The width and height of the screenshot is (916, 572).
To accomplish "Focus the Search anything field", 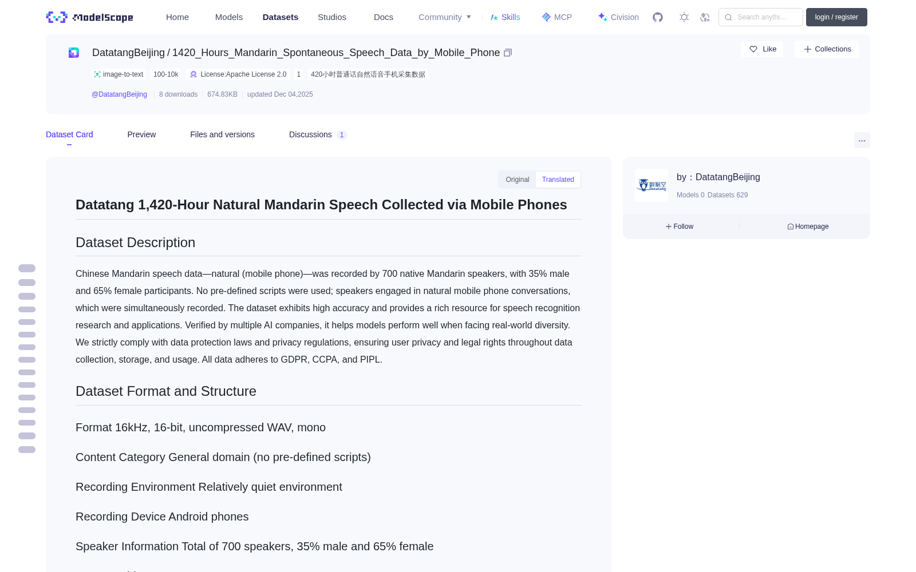I will (x=761, y=17).
